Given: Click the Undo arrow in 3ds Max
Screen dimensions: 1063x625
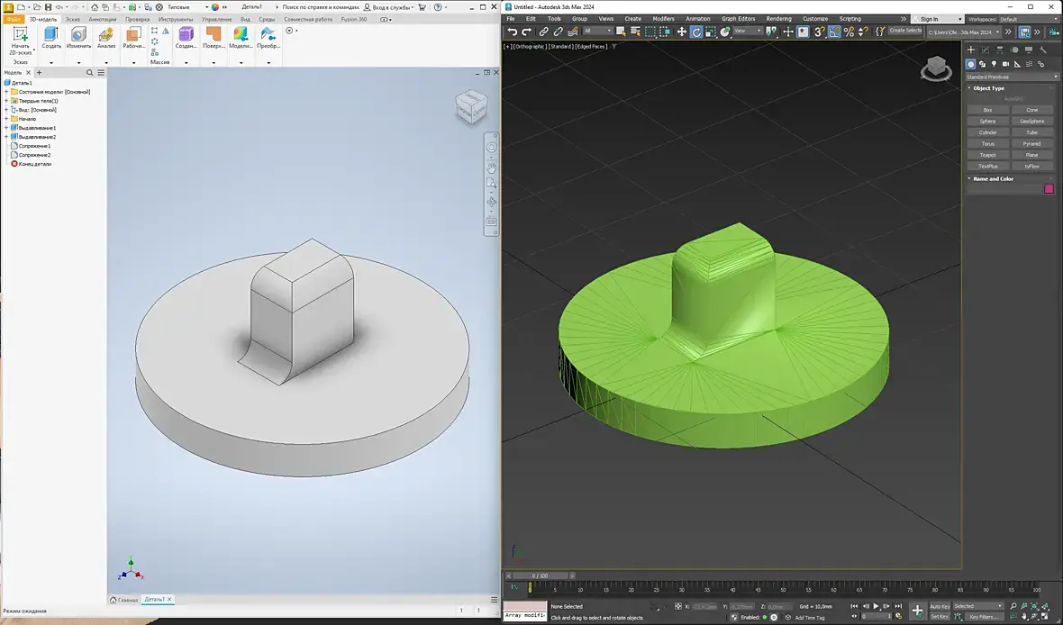Looking at the screenshot, I should click(x=512, y=32).
